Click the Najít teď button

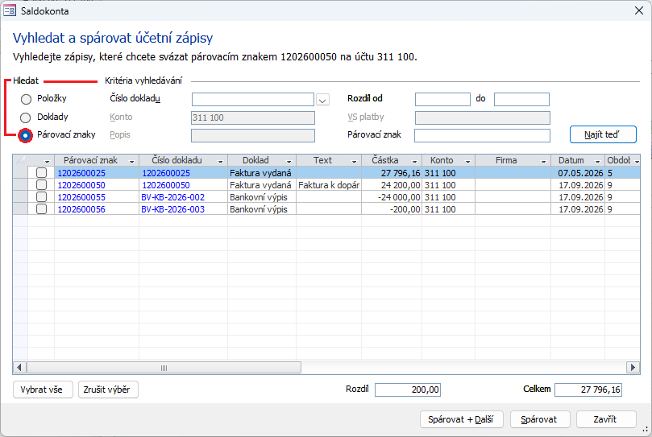[x=603, y=134]
